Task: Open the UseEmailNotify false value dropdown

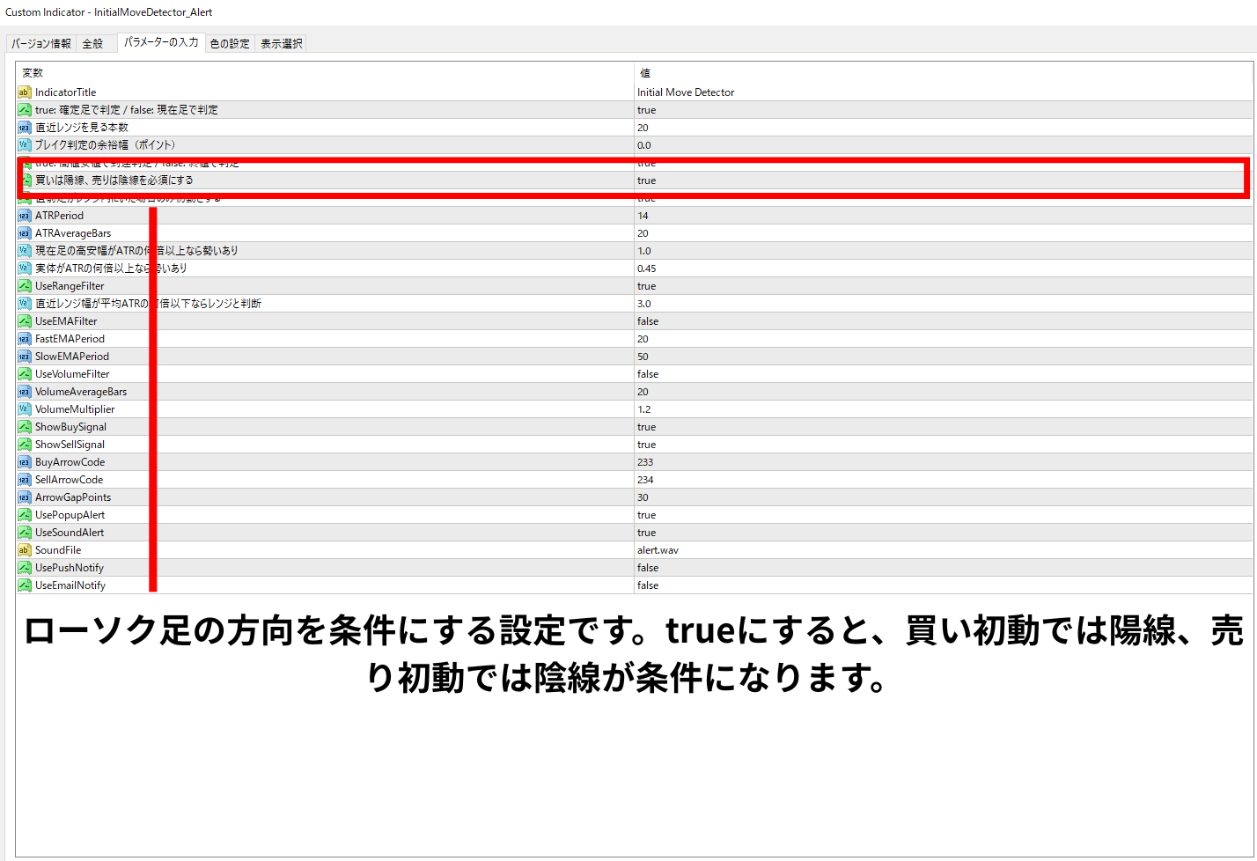Action: 648,585
